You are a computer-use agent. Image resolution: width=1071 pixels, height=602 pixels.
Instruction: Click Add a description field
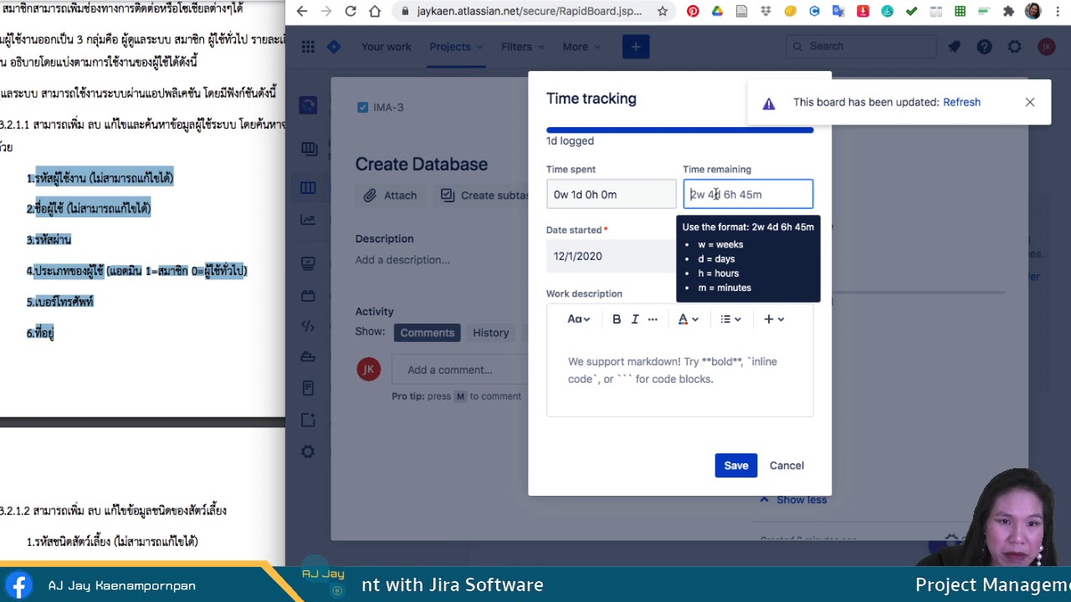tap(402, 260)
